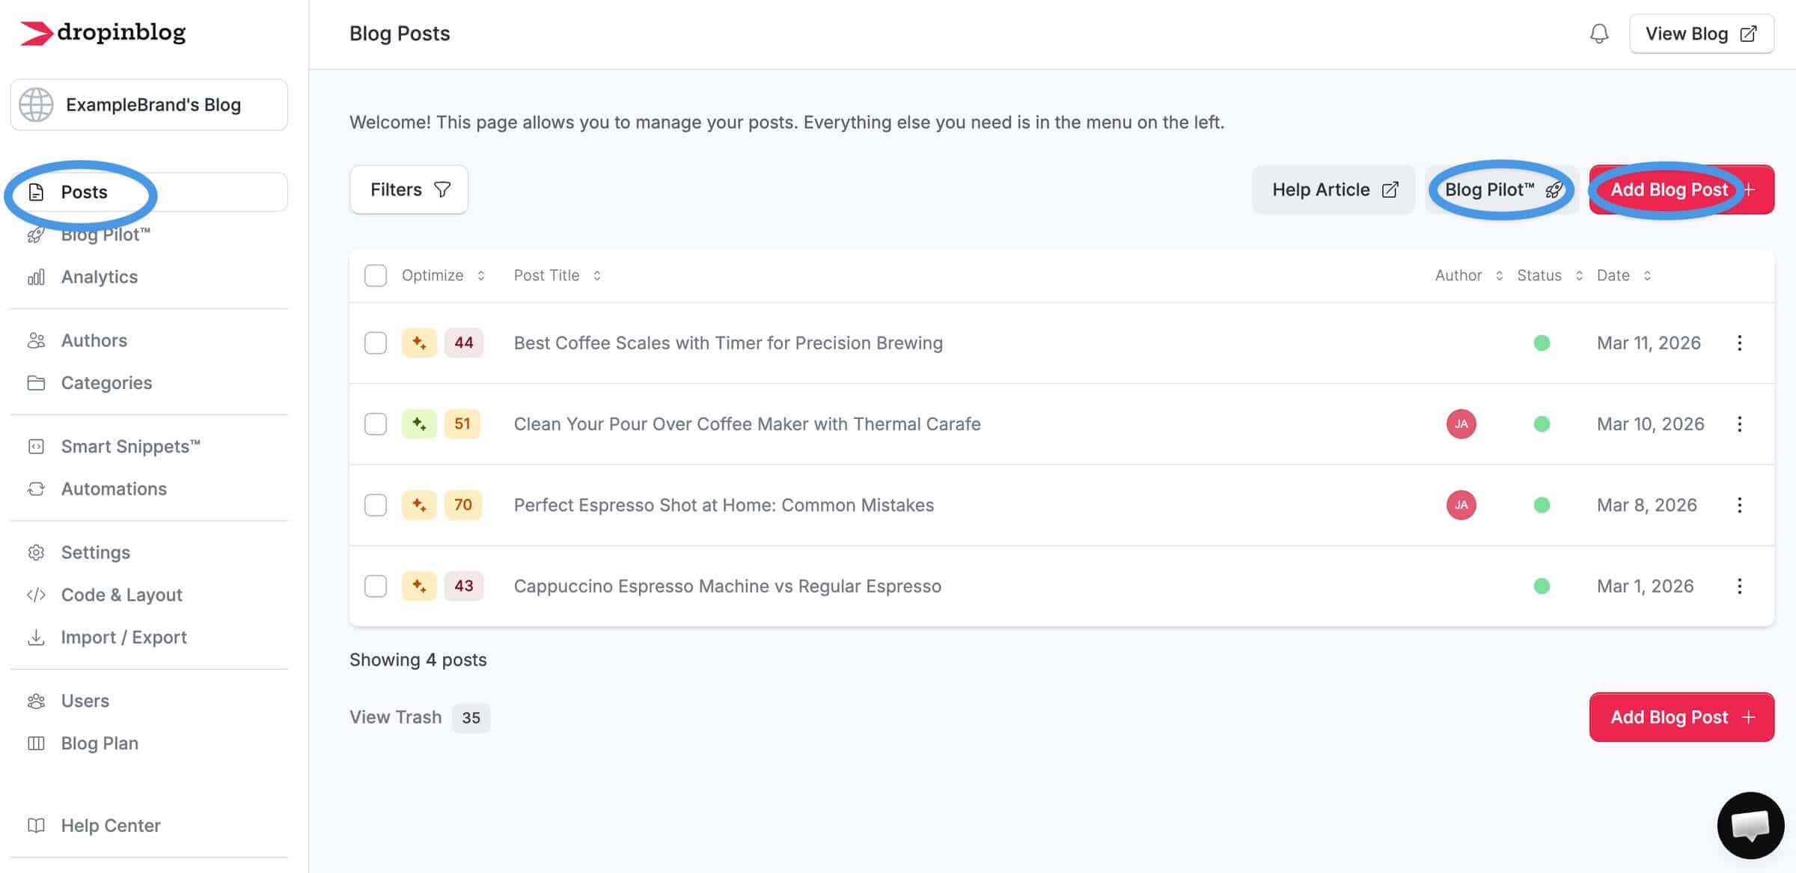Image resolution: width=1796 pixels, height=873 pixels.
Task: Open options menu for Cappuccino Espresso Machine post
Action: [1740, 586]
